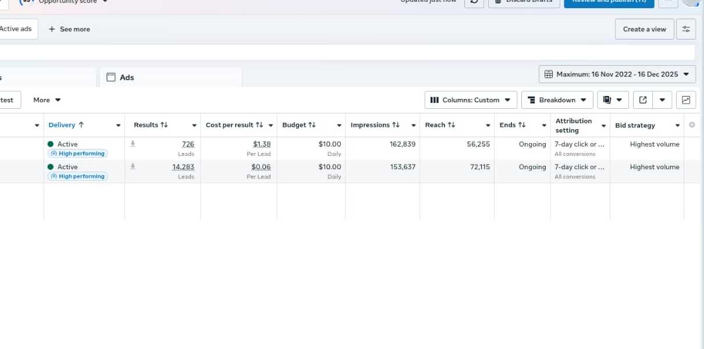
Task: Click the trash icon on Discard Drafts
Action: [498, 1]
